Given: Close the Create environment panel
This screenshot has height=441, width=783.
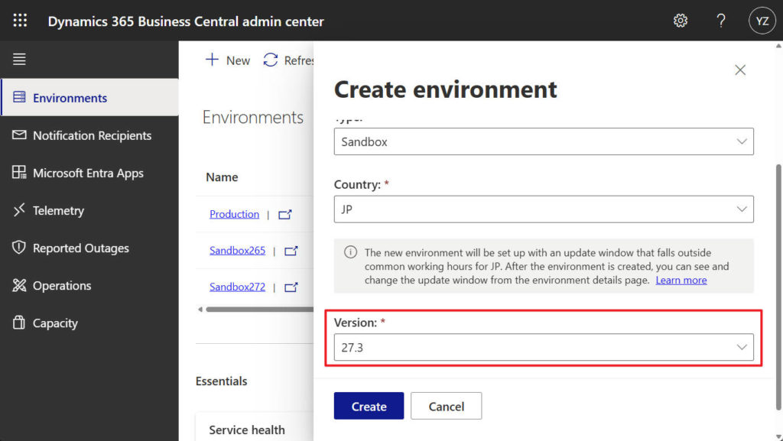Looking at the screenshot, I should tap(739, 70).
